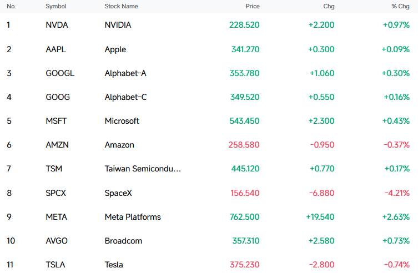
Task: Open the truncated Taiwan Semicondu… name
Action: 143,169
